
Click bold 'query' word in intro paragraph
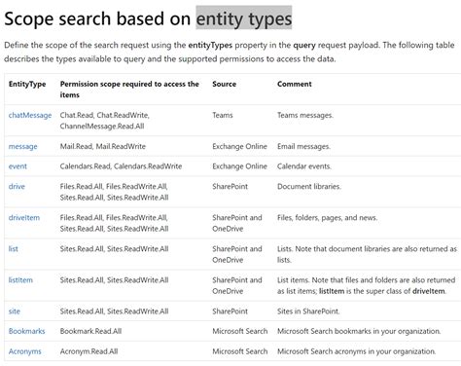[x=304, y=45]
